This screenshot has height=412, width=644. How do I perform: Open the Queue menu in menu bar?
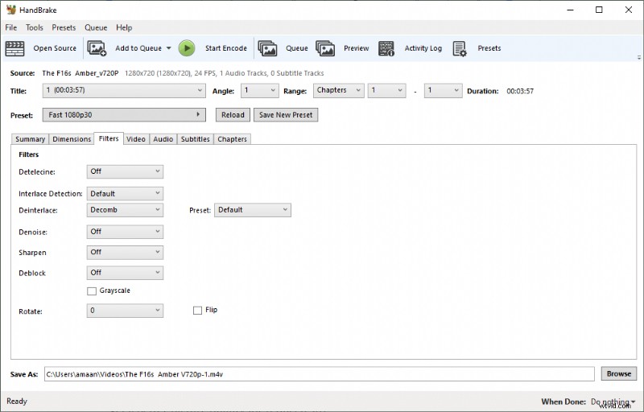(96, 27)
